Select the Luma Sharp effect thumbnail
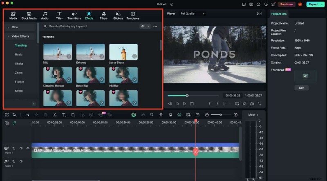The height and width of the screenshot is (181, 327). (x=123, y=52)
